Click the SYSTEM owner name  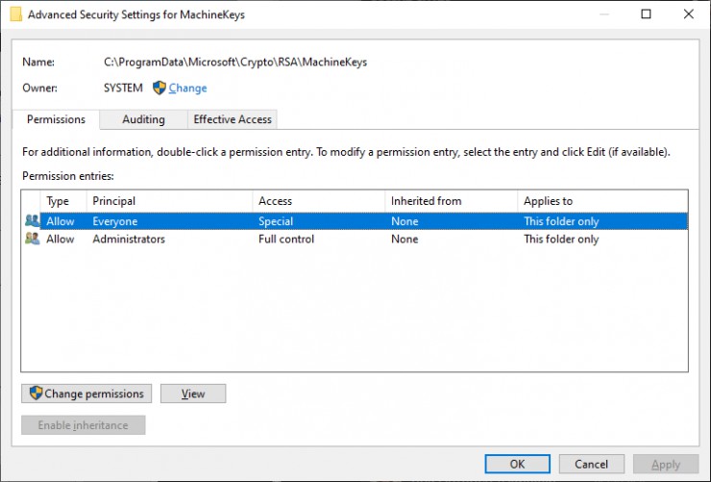tap(123, 88)
